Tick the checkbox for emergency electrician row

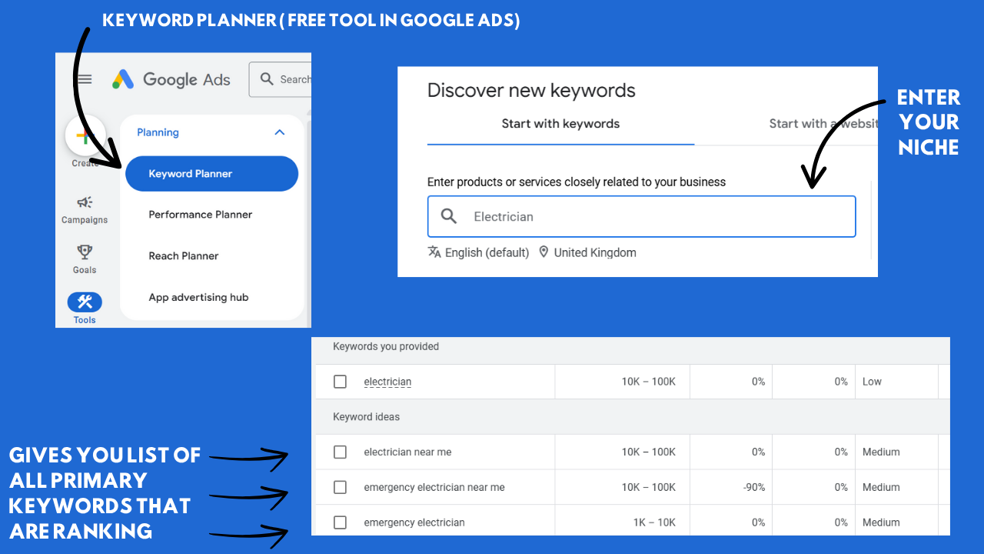340,522
